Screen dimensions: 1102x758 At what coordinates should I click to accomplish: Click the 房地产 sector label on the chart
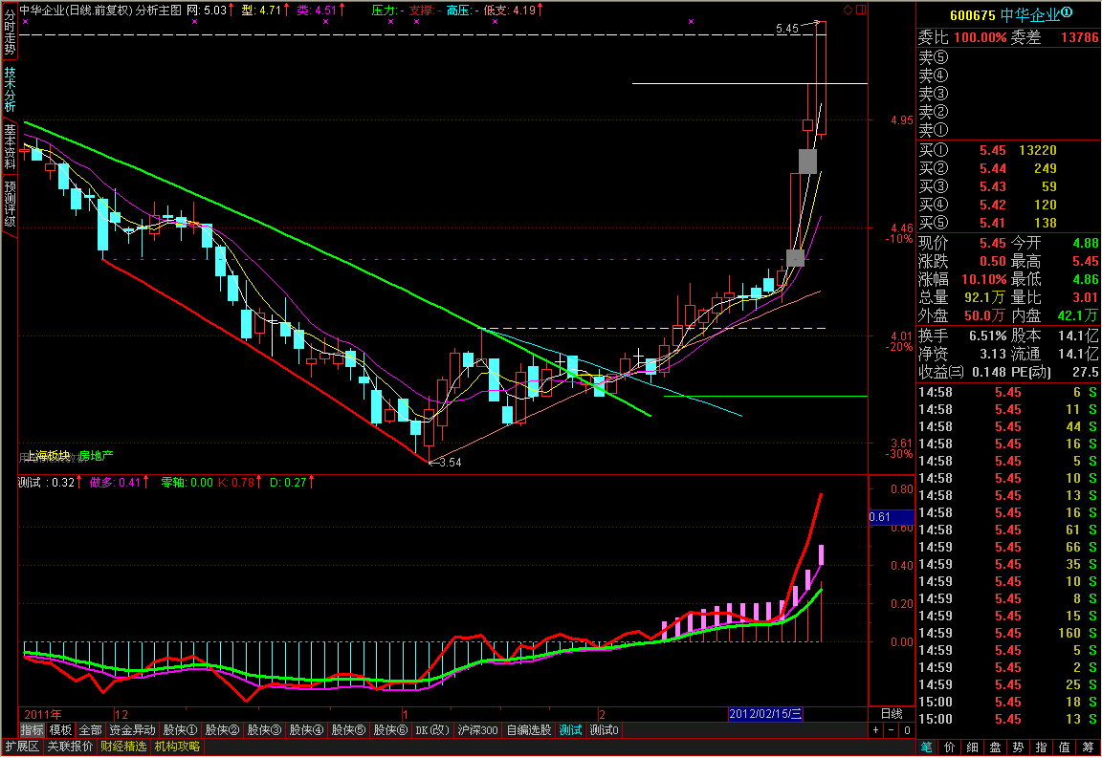97,456
